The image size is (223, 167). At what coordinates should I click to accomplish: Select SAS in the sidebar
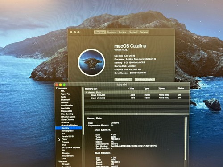point(64,145)
